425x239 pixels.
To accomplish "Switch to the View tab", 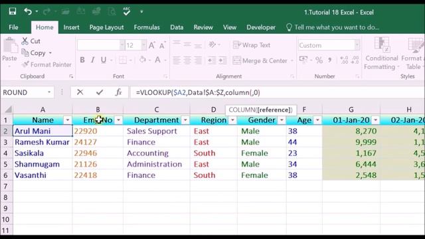I will coord(230,27).
